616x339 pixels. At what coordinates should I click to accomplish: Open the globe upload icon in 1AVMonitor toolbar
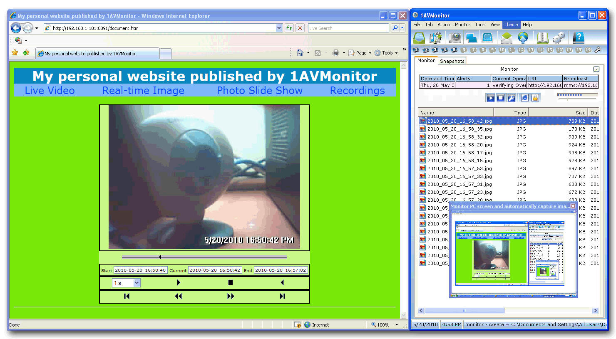tap(523, 38)
